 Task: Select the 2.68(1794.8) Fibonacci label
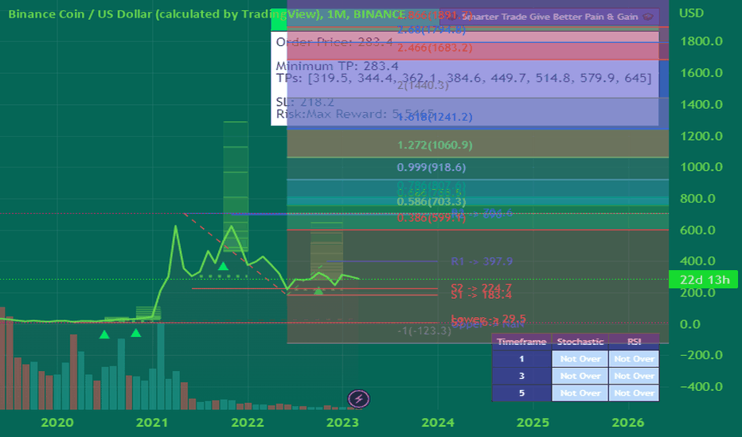(431, 29)
